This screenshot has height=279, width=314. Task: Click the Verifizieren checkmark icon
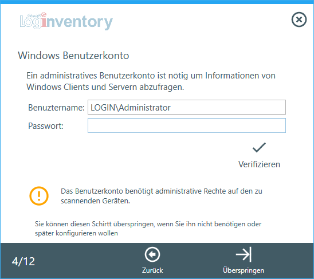point(259,148)
